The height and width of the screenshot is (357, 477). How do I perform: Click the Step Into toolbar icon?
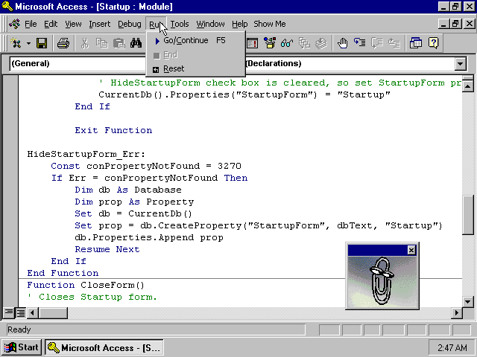pyautogui.click(x=359, y=43)
